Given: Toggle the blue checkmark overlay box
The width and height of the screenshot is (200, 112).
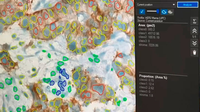Looking at the screenshot, I should pos(142,12).
